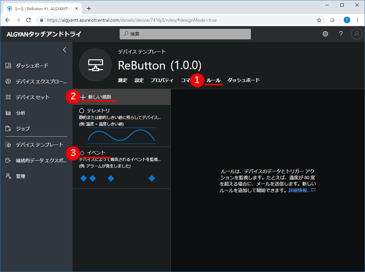Open the Chrome three-dot menu
This screenshot has width=365, height=272.
click(x=357, y=20)
